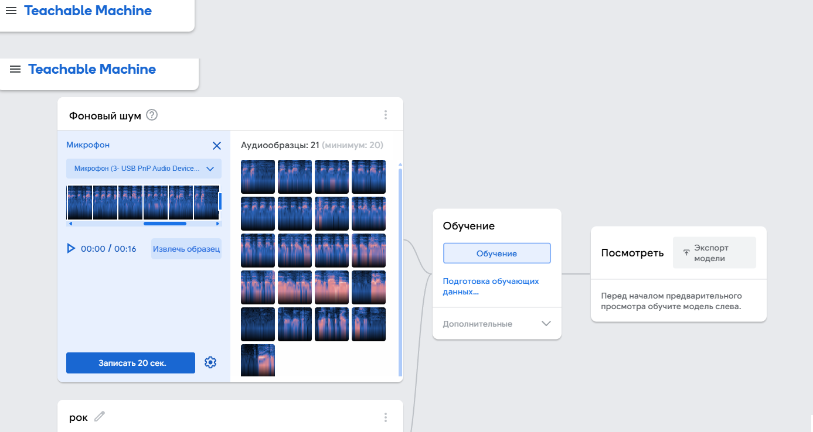The width and height of the screenshot is (813, 432).
Task: Click the spectrogram timeline scrollbar thumb
Action: pos(165,224)
